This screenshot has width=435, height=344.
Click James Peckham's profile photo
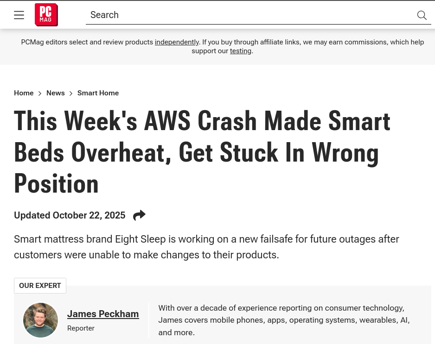pos(41,320)
